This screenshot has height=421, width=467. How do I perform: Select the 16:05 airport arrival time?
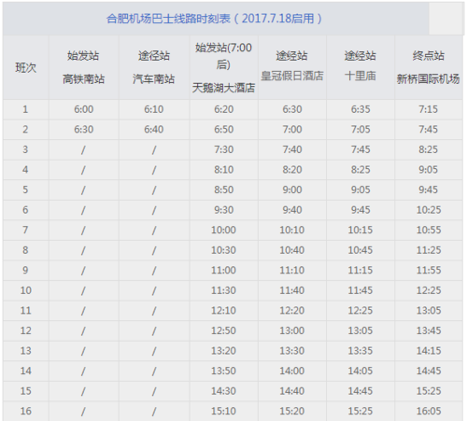coord(429,411)
